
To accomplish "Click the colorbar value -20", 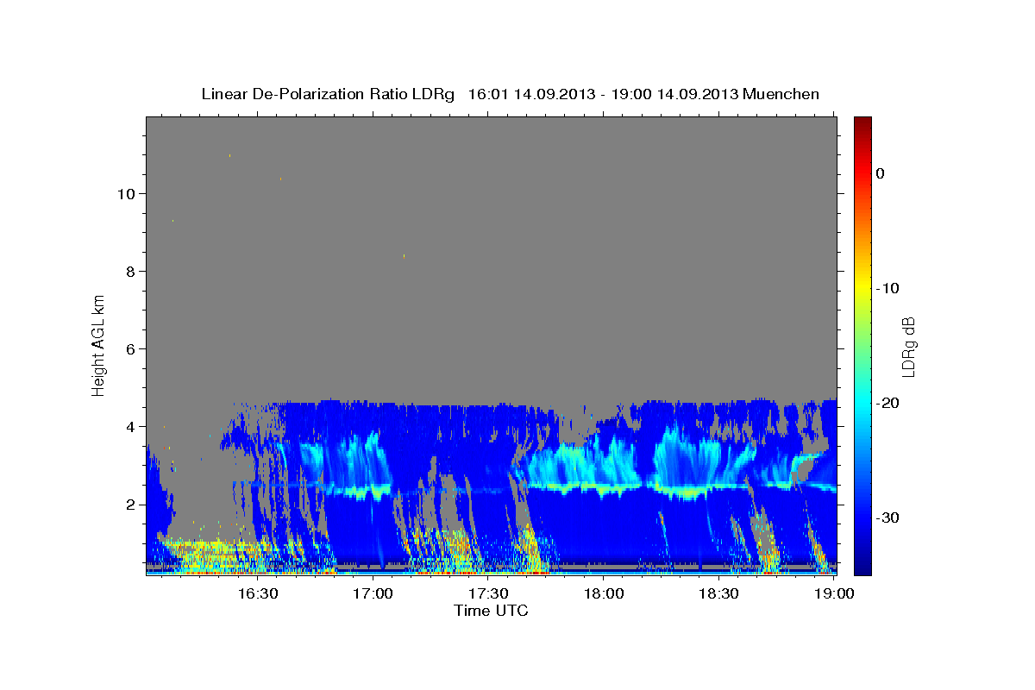I will pos(888,403).
